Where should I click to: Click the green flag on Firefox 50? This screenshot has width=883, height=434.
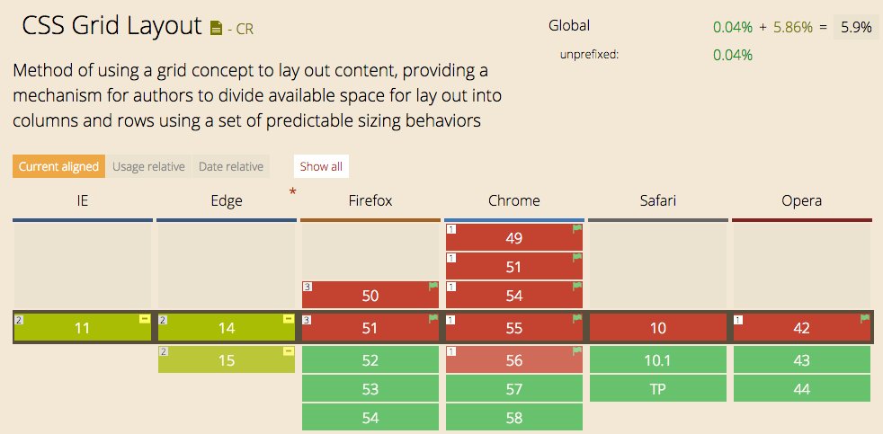(433, 287)
